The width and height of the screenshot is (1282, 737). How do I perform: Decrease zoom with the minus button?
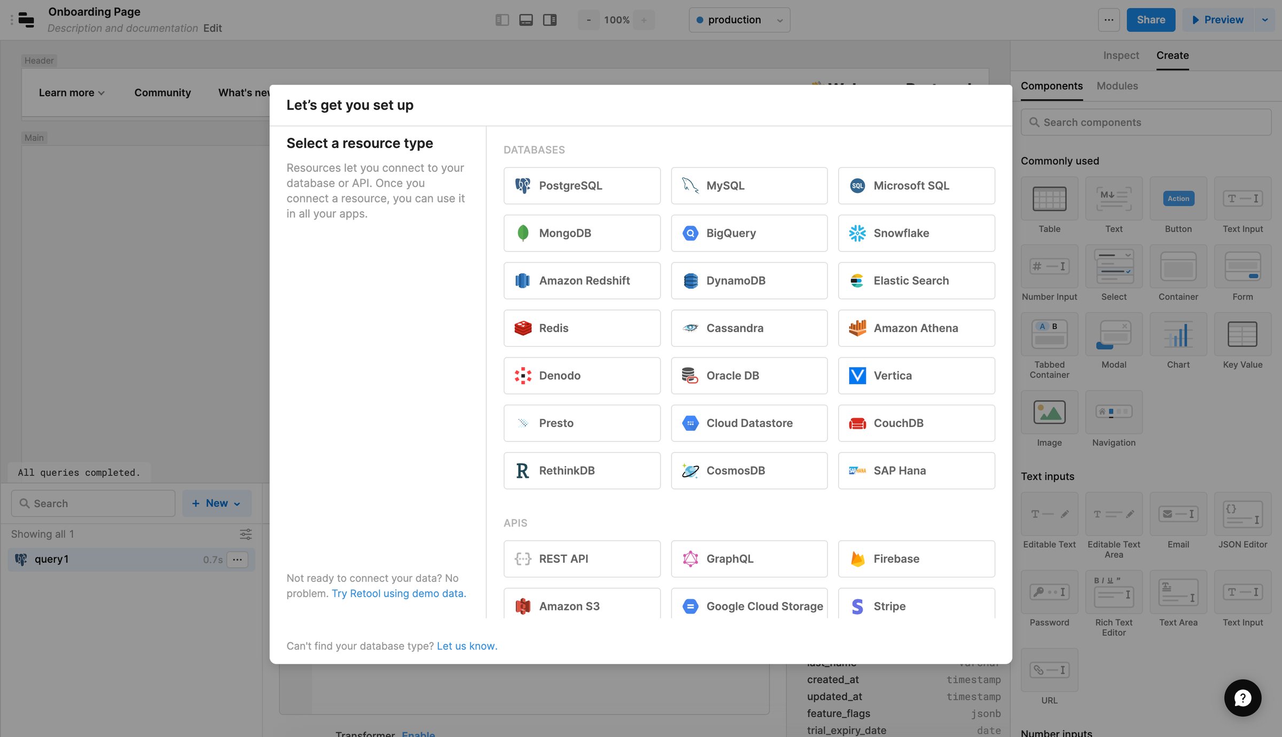[589, 20]
